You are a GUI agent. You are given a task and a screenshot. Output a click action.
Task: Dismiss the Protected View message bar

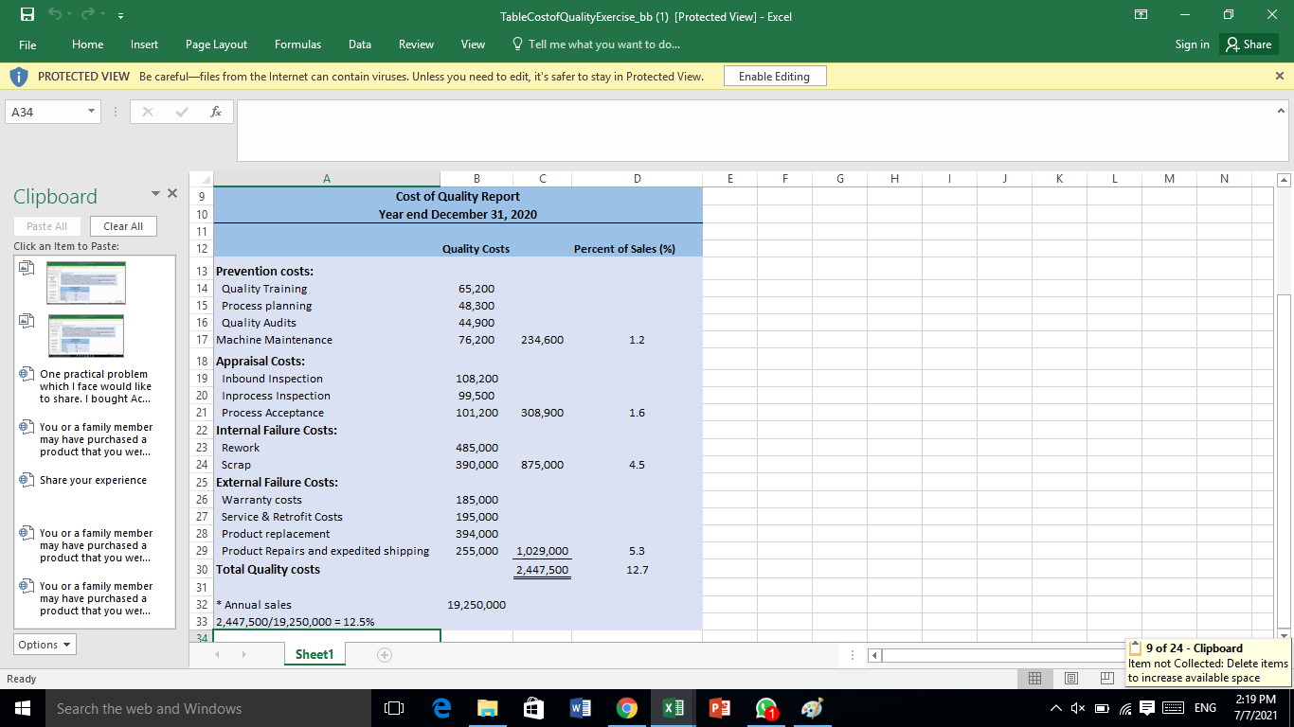(1279, 76)
